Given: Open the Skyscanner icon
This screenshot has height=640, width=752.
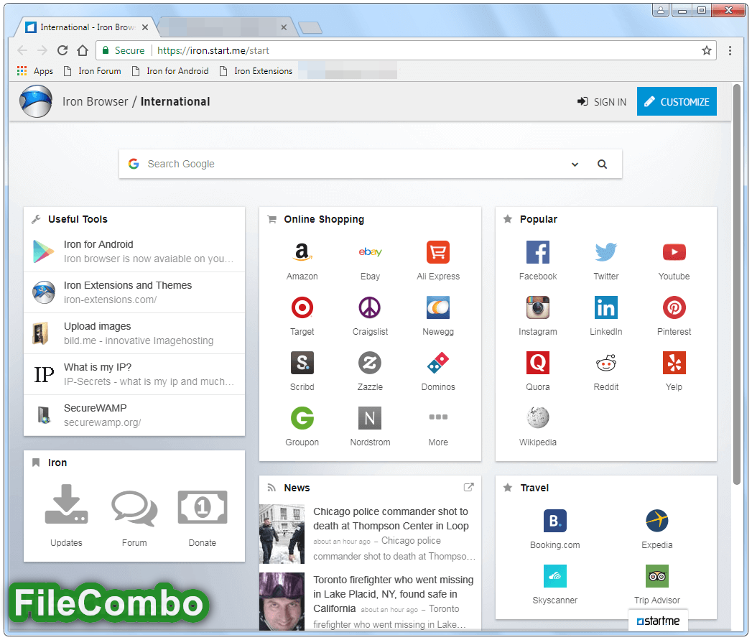Looking at the screenshot, I should click(555, 576).
